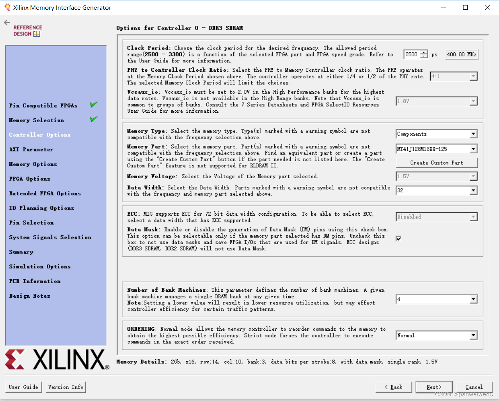499x401 pixels.
Task: Open the Number of Bank Machines dropdown
Action: [437, 300]
